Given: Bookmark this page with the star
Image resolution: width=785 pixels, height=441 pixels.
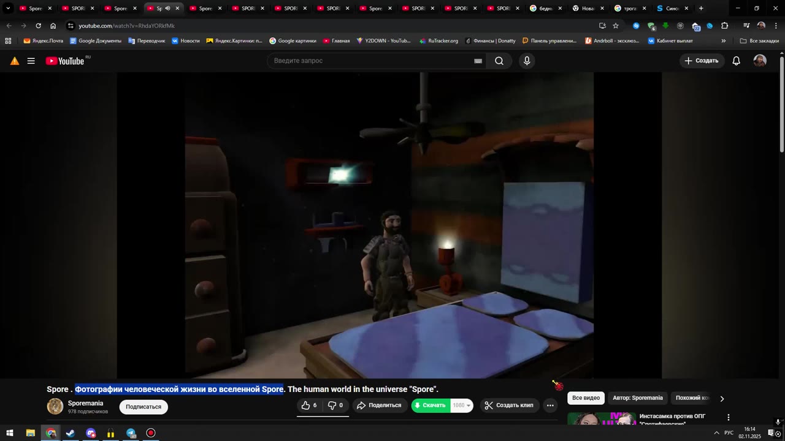Looking at the screenshot, I should pyautogui.click(x=616, y=26).
